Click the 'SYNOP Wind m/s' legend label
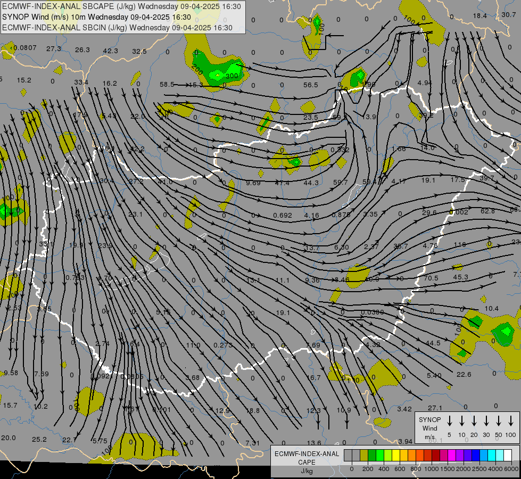521x479 pixels. 429,428
